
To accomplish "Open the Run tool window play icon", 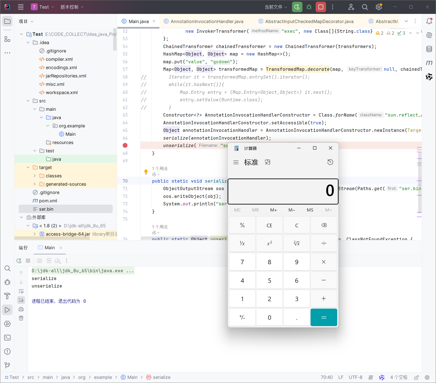I will click(7, 310).
